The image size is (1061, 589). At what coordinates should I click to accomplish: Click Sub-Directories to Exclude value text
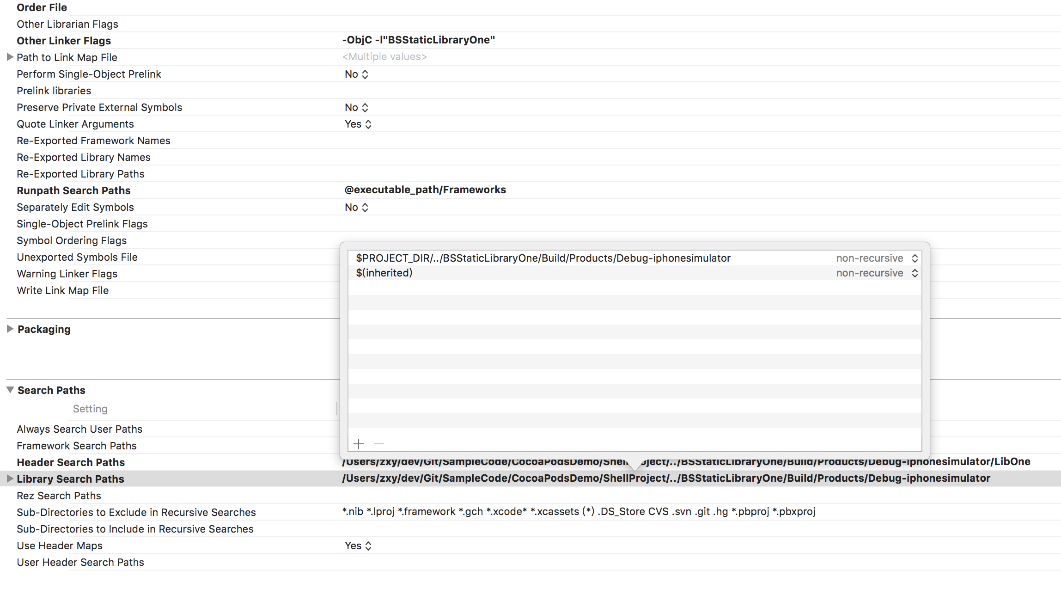coord(579,512)
